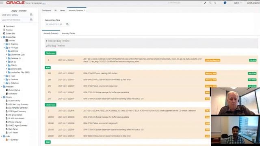The width and height of the screenshot is (260, 146).
Task: Click the end time filter input field
Action: point(15,20)
